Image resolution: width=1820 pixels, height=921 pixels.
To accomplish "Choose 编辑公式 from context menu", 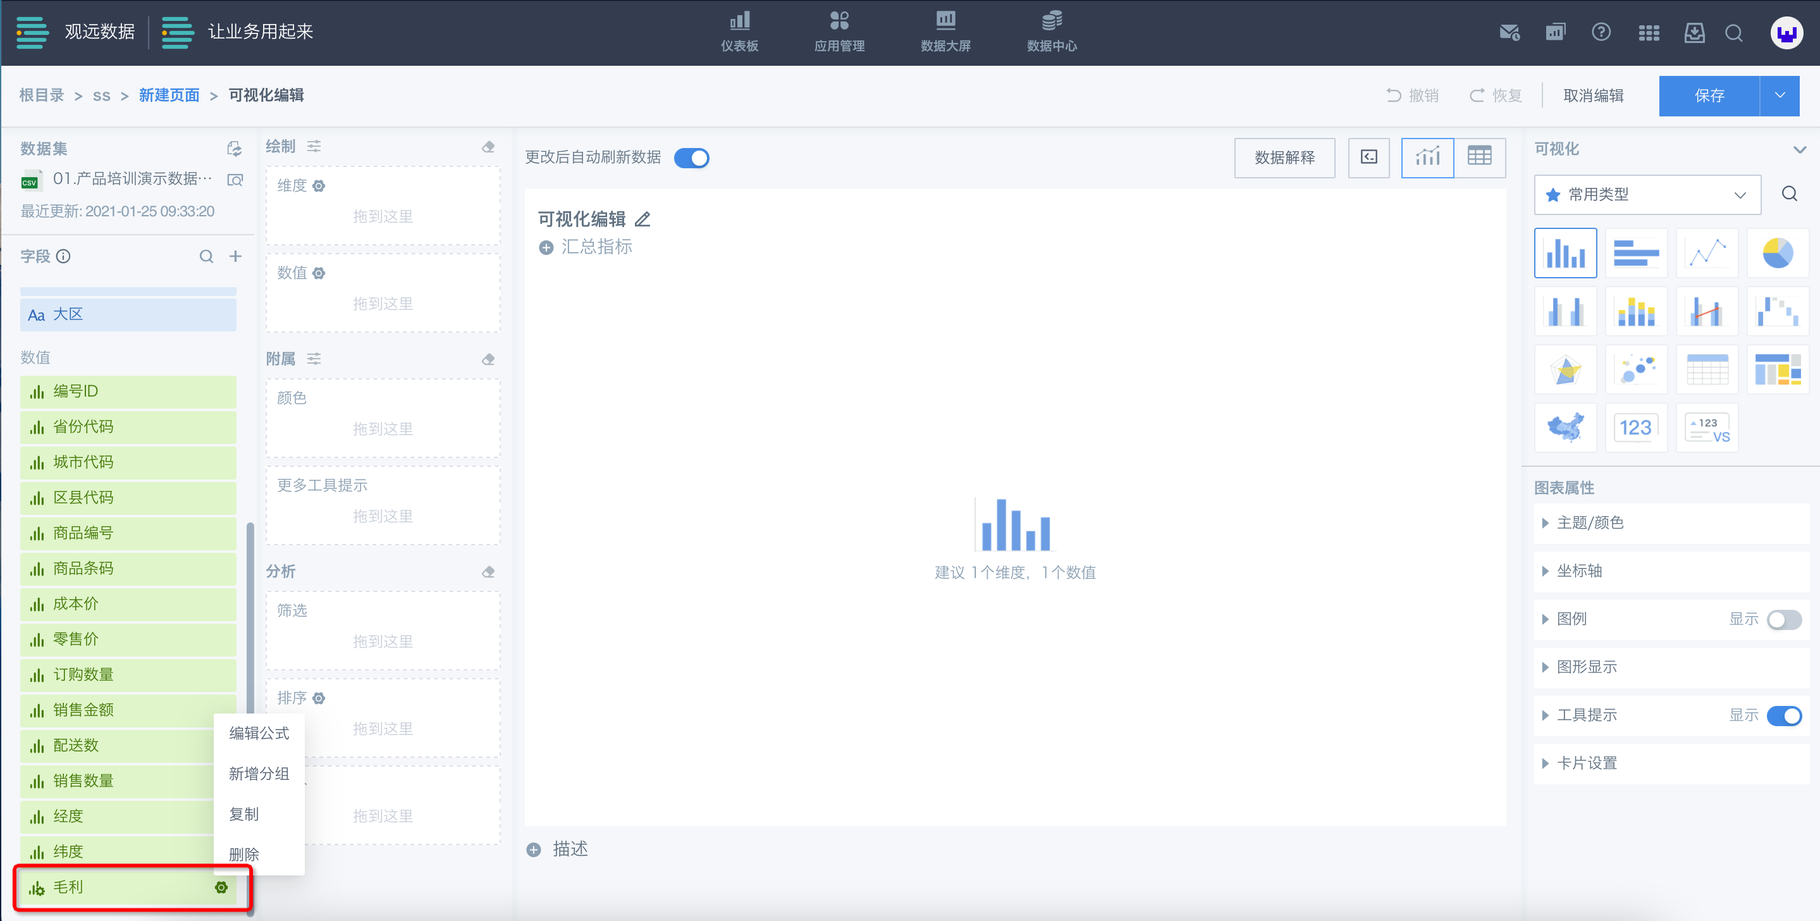I will click(259, 733).
